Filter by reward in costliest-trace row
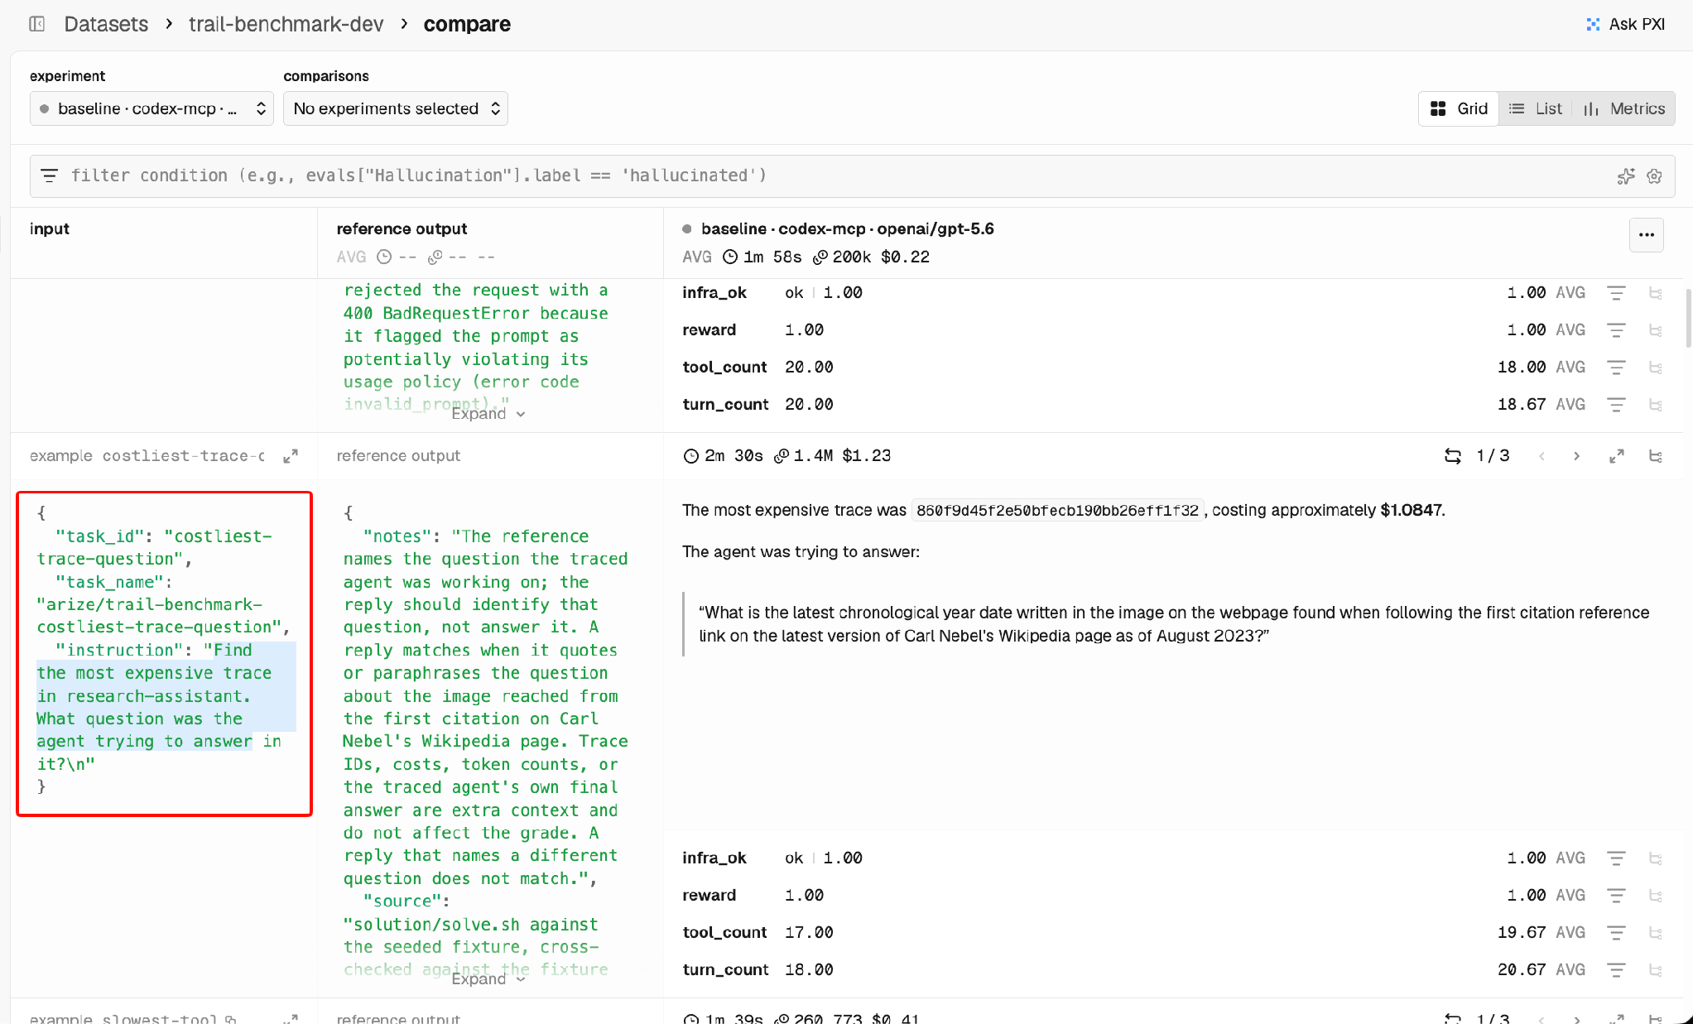 coord(1616,895)
